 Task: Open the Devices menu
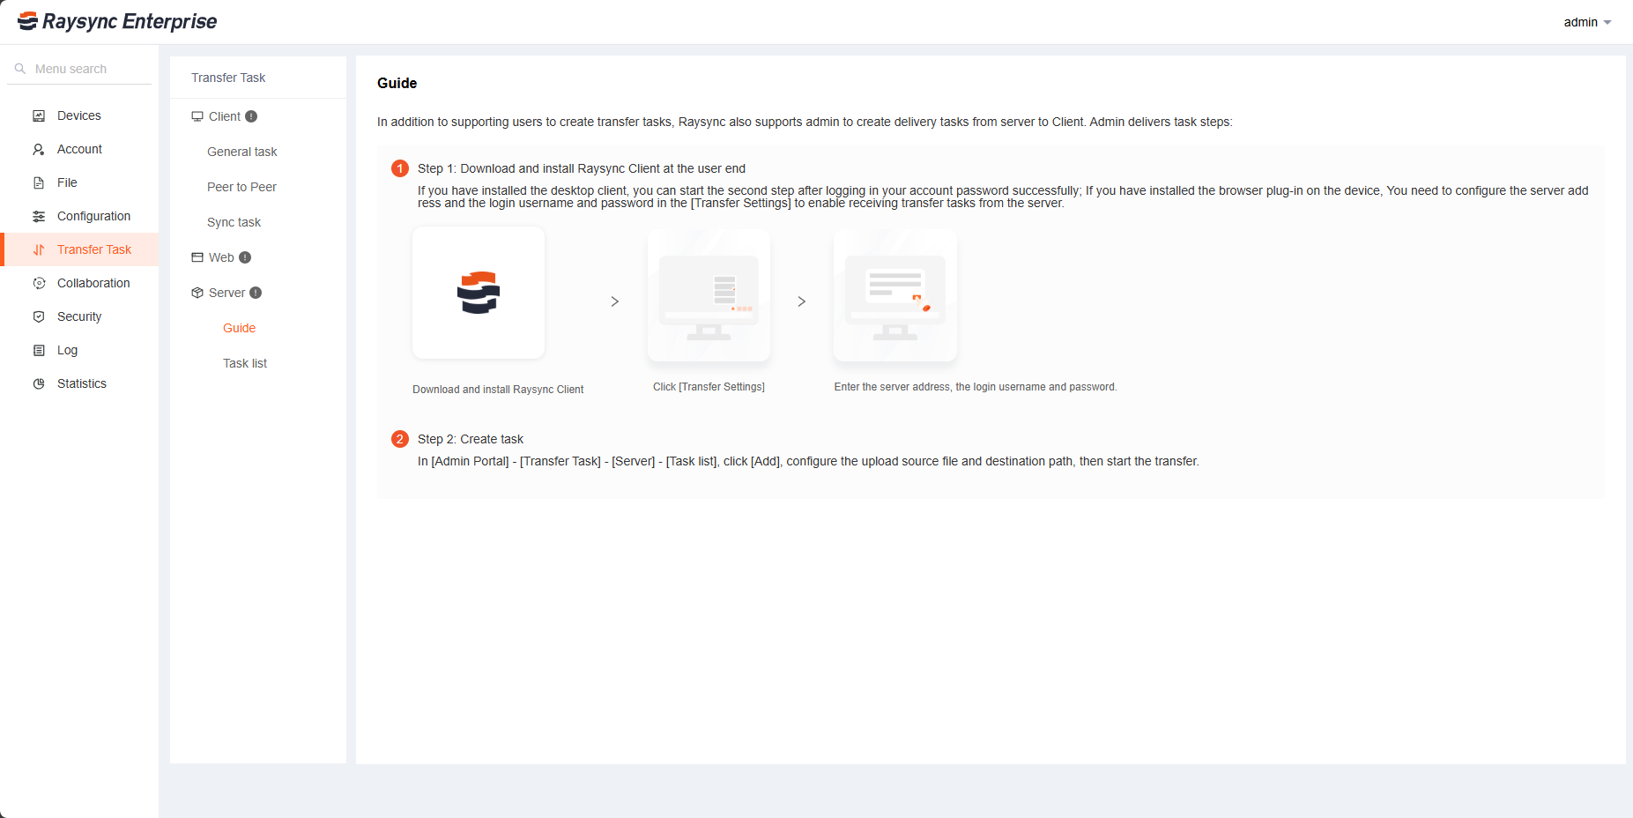(x=81, y=115)
